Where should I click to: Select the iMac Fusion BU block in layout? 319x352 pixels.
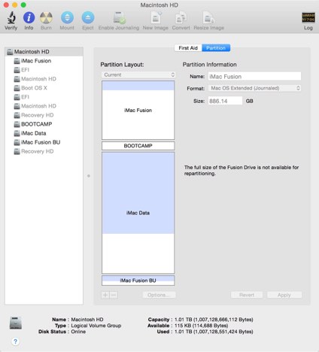pos(138,281)
